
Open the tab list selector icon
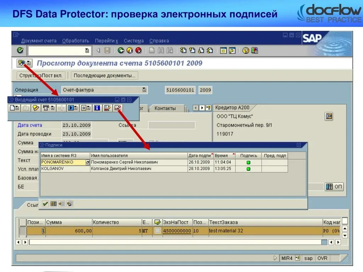[x=208, y=108]
